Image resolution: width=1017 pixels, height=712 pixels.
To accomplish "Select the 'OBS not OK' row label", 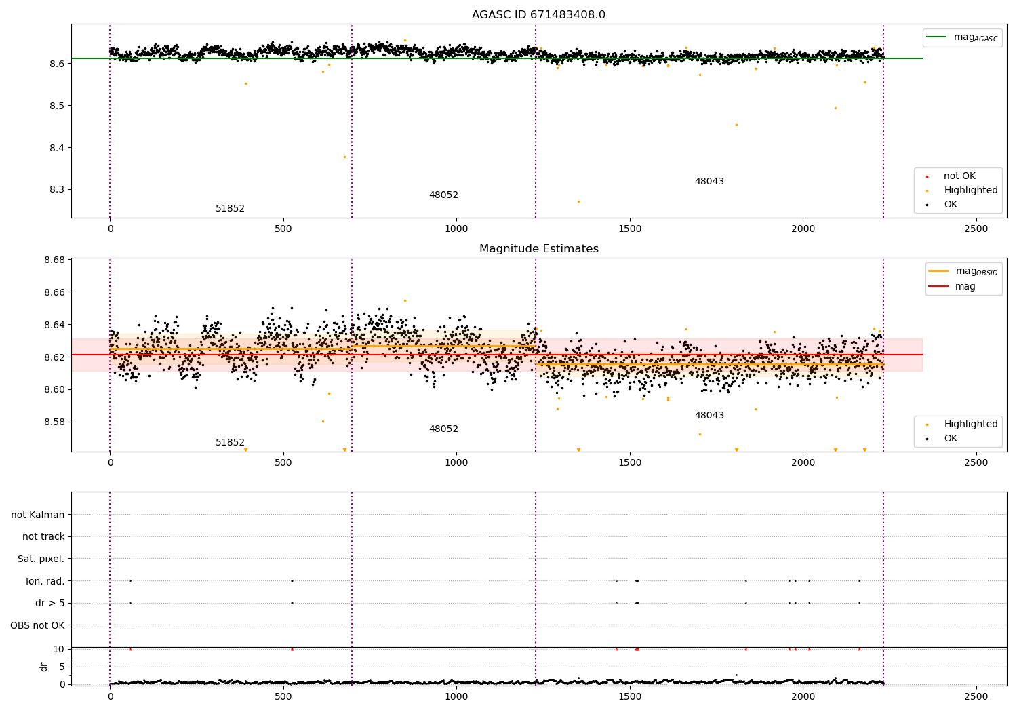I will point(37,625).
